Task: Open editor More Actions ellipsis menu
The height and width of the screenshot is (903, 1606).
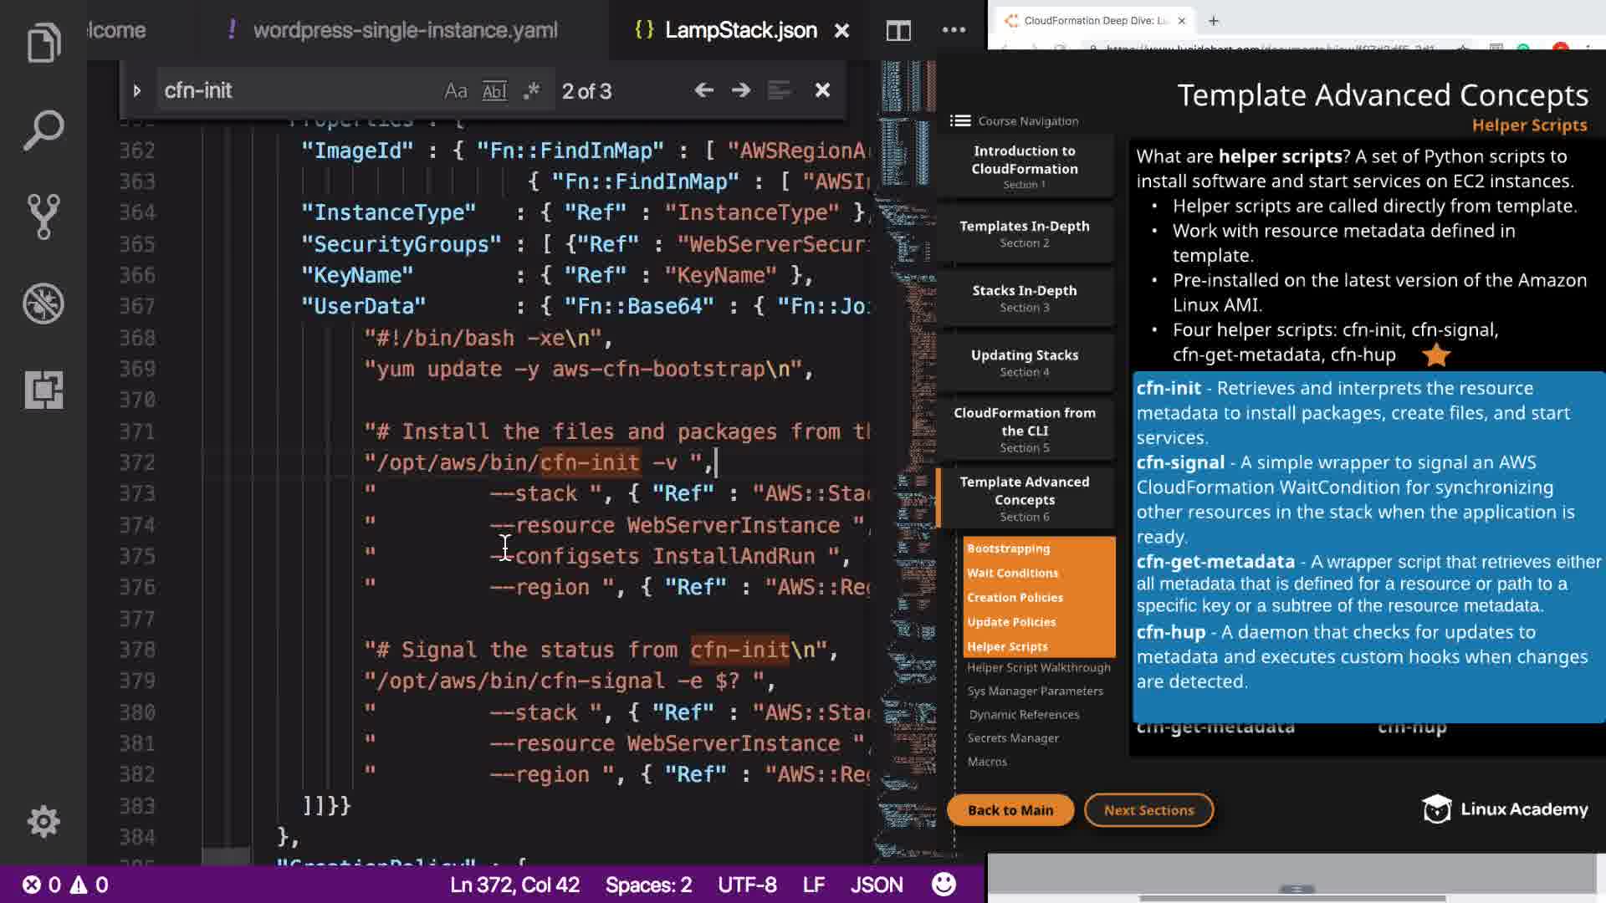Action: (x=954, y=31)
